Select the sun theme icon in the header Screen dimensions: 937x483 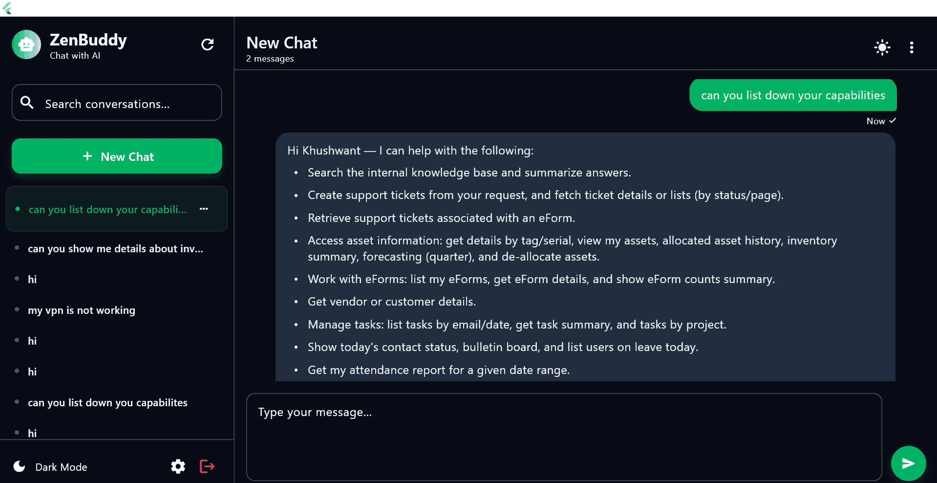882,47
